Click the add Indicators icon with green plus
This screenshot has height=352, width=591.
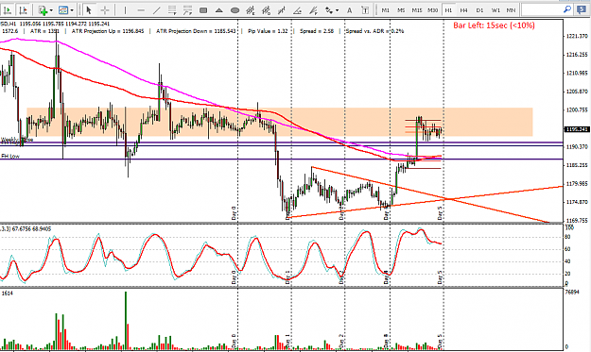click(43, 10)
